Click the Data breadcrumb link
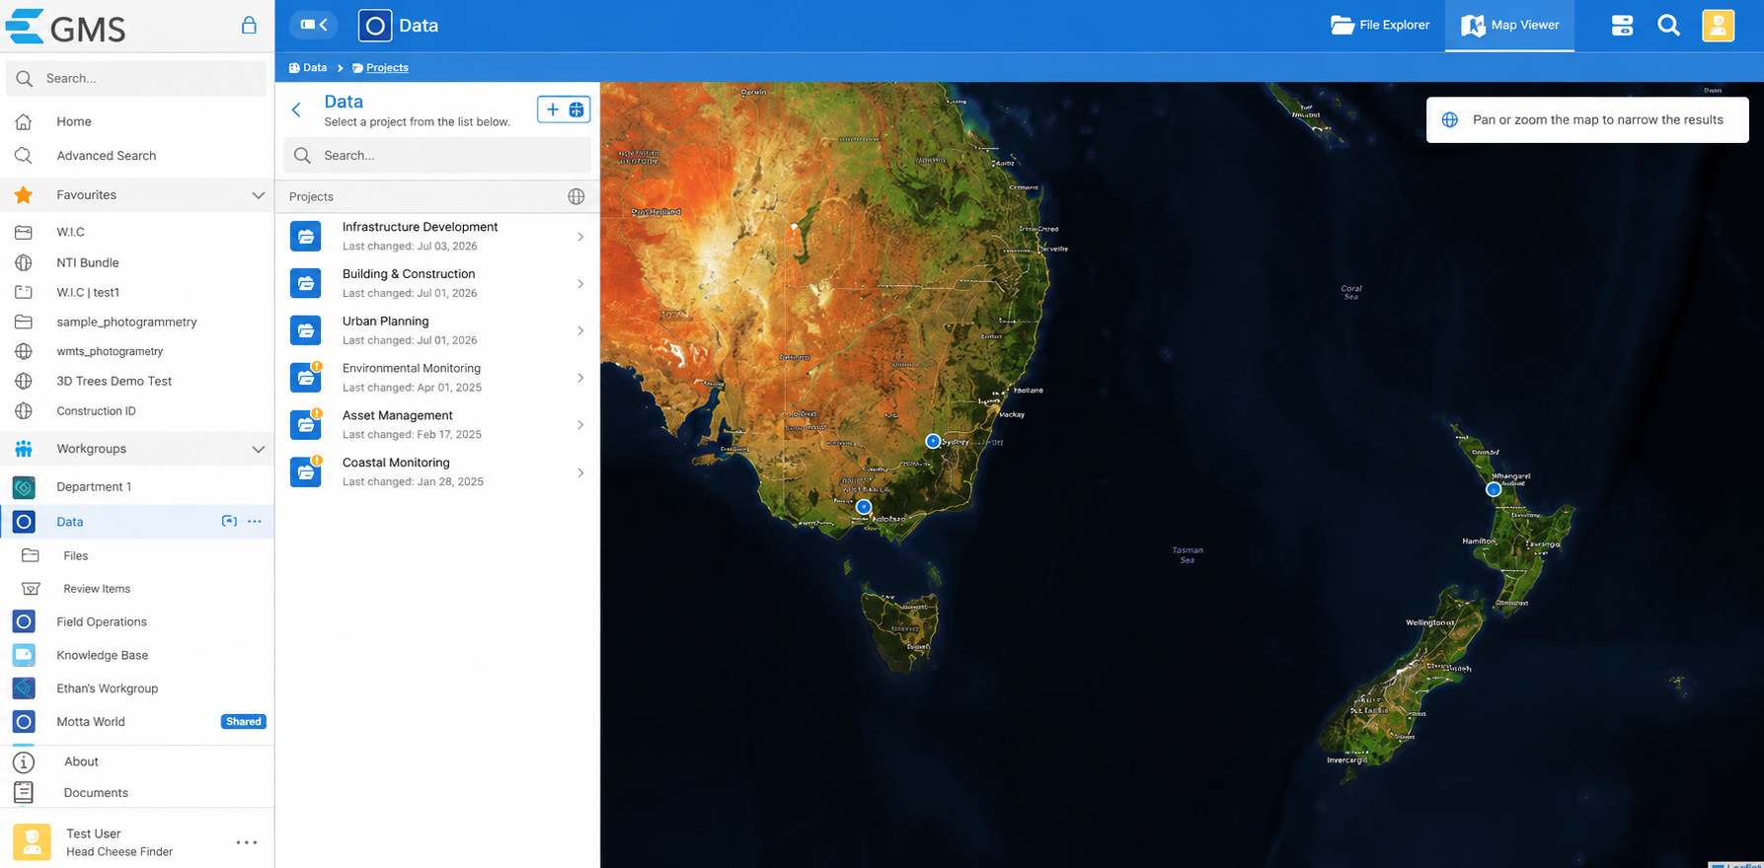 tap(308, 68)
